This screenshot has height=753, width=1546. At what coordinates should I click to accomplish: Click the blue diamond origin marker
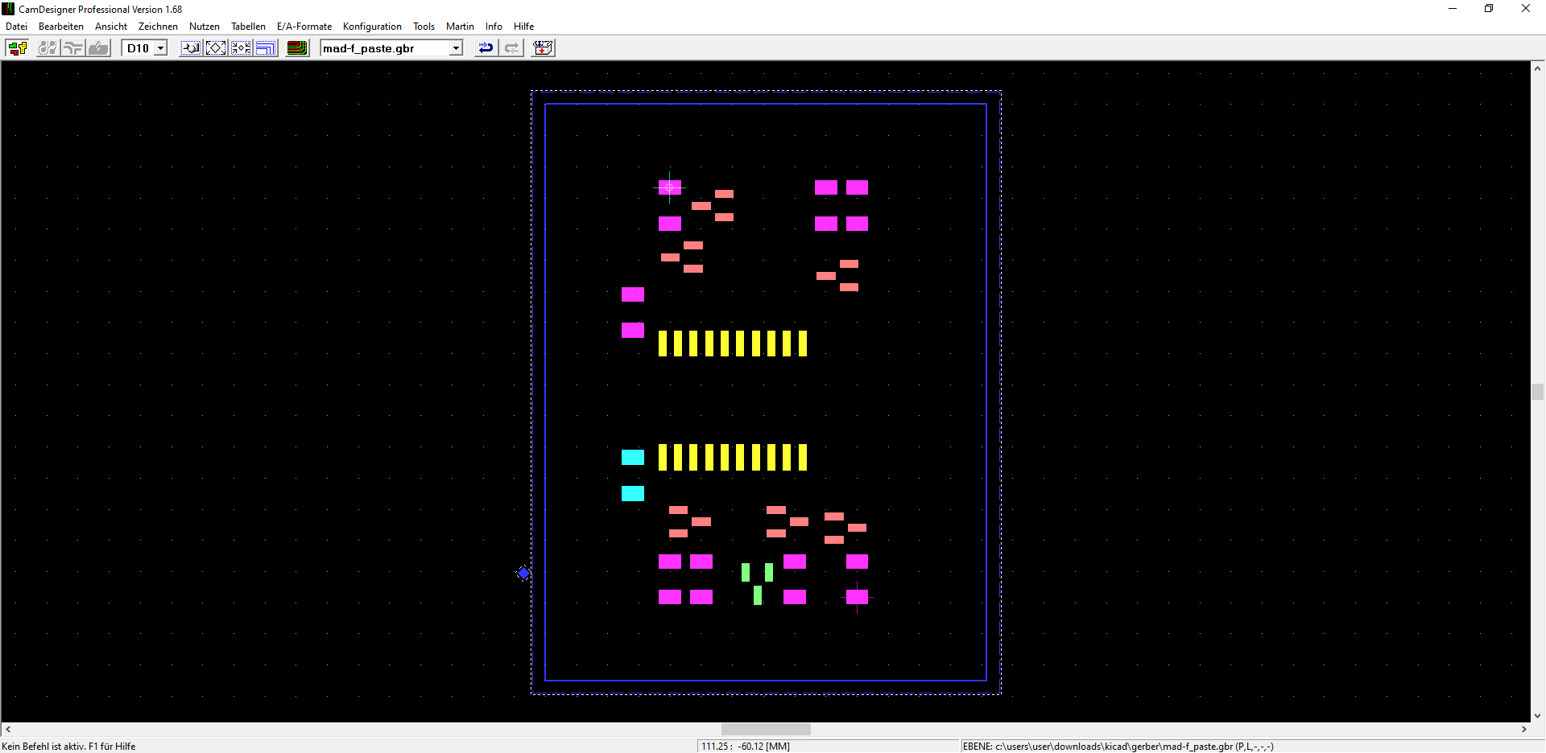(x=523, y=574)
